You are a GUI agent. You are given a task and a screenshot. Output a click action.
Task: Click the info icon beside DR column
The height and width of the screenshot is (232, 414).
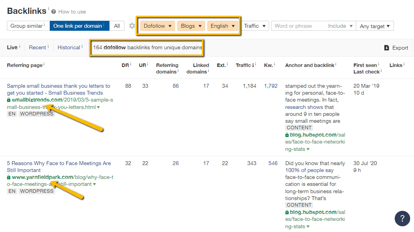coord(131,64)
